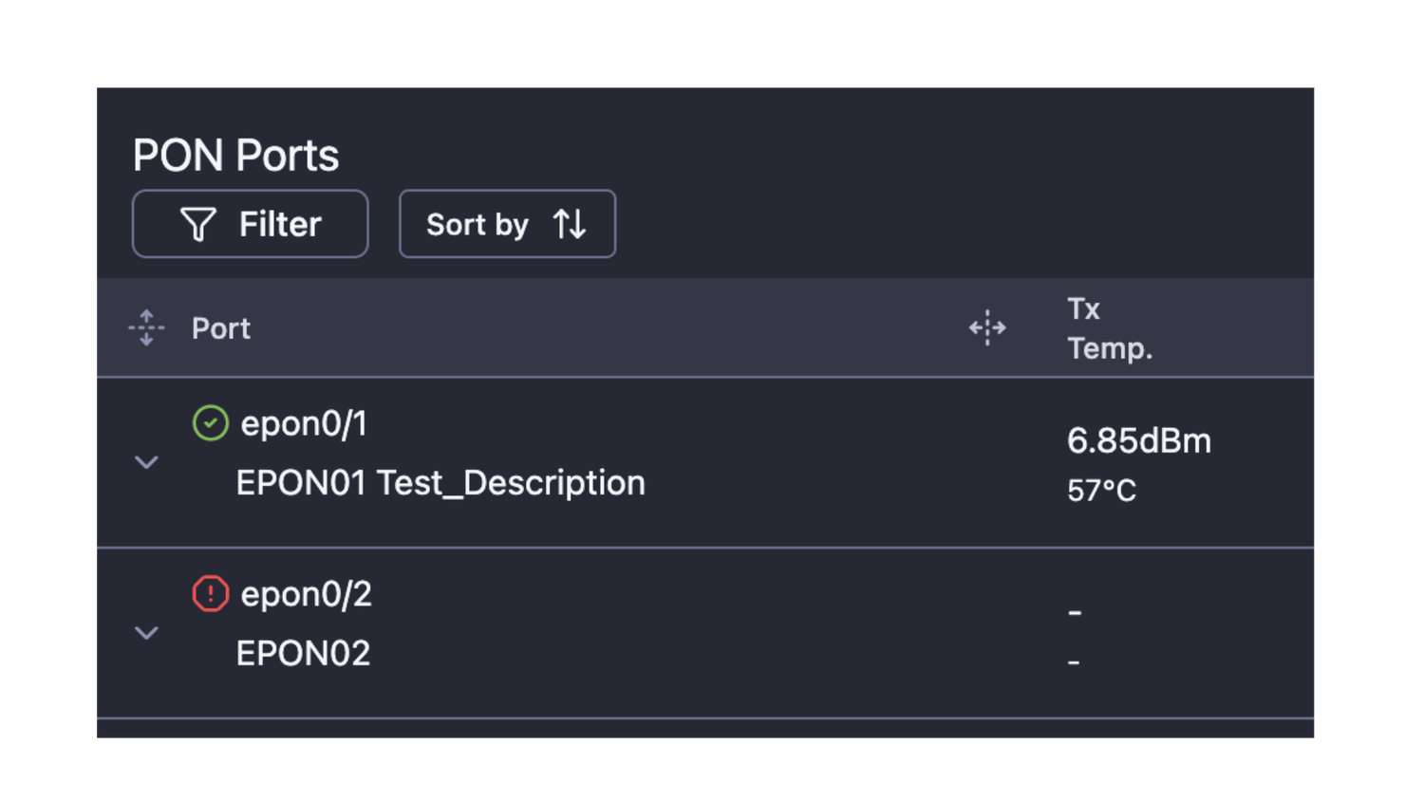The height and width of the screenshot is (801, 1424).
Task: Click the Filter button
Action: click(250, 224)
